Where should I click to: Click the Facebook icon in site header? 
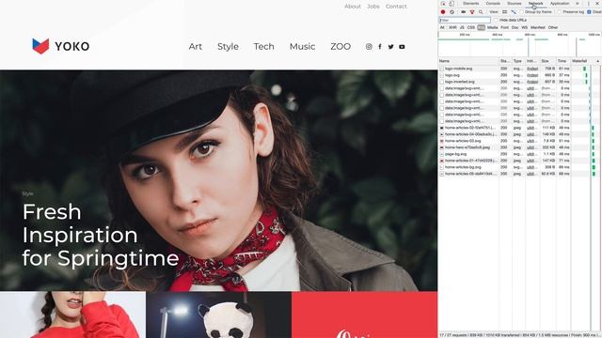coord(380,46)
